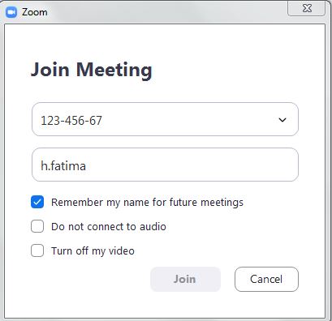Image resolution: width=332 pixels, height=321 pixels.
Task: Click the 'Do not connect to audio' label text
Action: pos(109,226)
